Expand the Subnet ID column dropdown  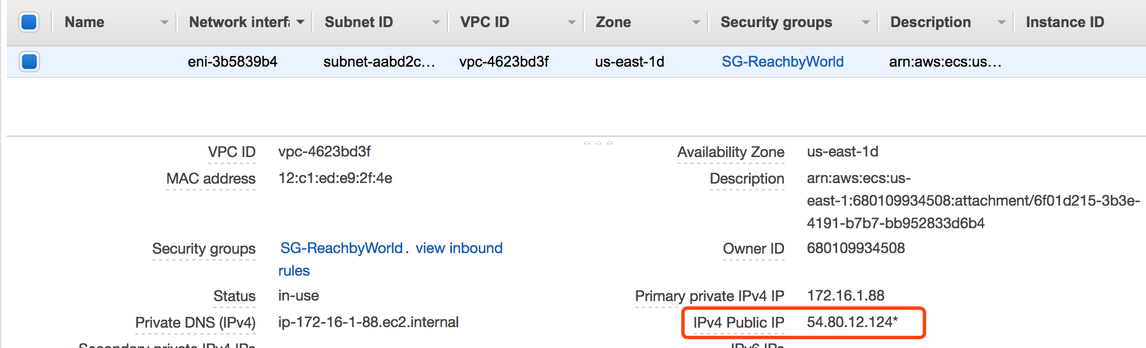click(436, 23)
